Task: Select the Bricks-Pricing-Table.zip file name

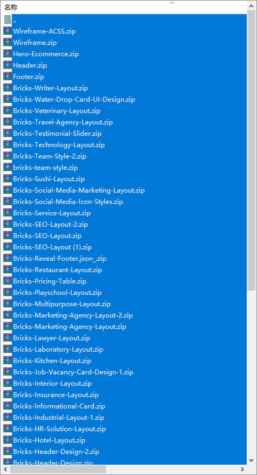Action: (50, 281)
